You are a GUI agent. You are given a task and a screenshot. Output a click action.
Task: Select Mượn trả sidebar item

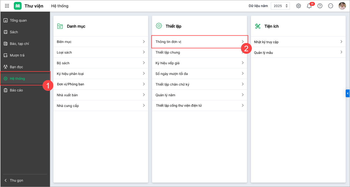(x=17, y=55)
